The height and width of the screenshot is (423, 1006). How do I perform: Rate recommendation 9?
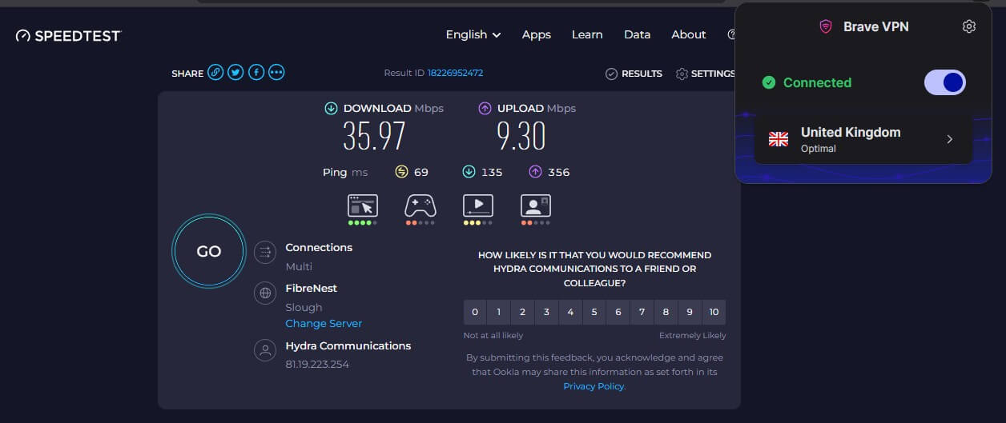coord(690,312)
